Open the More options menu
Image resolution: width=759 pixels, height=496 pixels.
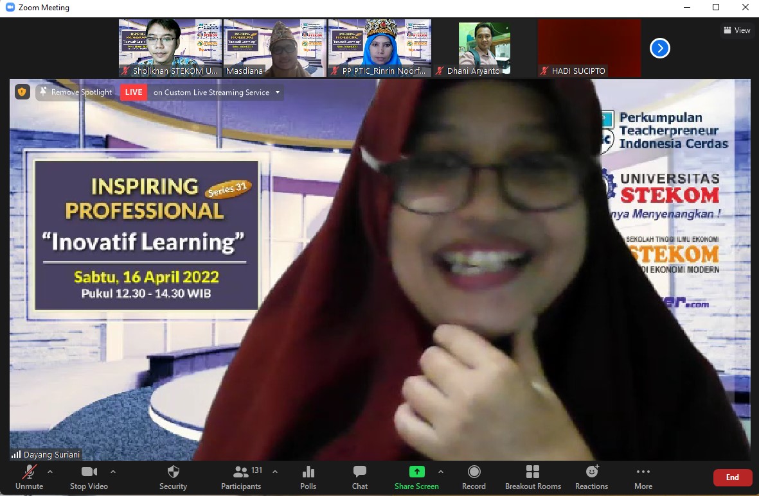(643, 477)
